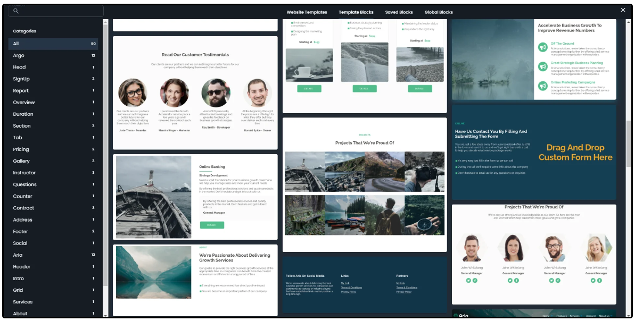Filter blocks by the Gallery category

pos(21,161)
